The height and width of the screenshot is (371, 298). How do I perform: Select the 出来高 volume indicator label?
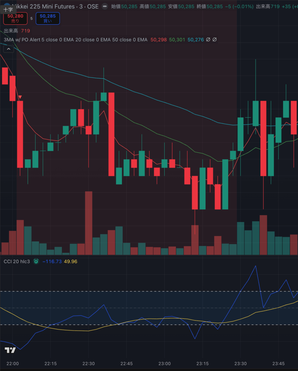point(11,31)
